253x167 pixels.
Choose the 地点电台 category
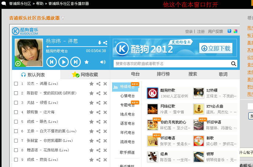[127, 114]
